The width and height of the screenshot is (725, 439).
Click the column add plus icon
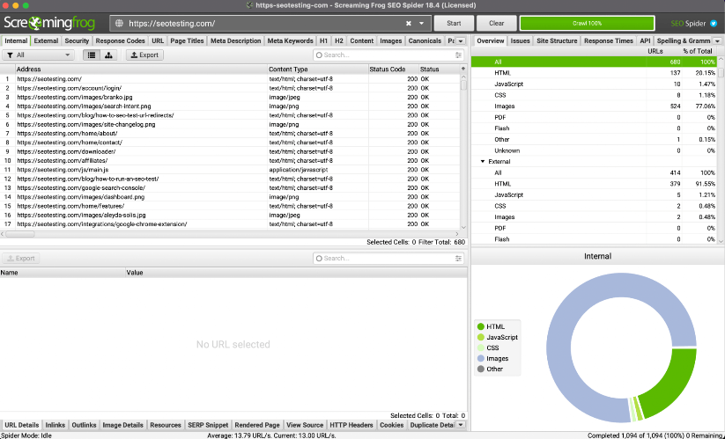[463, 69]
